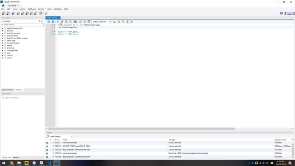Expand the bcpr203 schema node

tap(3, 31)
